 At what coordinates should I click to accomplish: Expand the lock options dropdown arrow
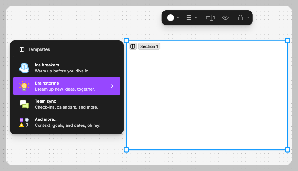click(248, 18)
